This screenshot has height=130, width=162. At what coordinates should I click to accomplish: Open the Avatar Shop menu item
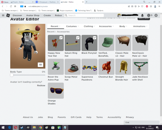click(x=33, y=15)
